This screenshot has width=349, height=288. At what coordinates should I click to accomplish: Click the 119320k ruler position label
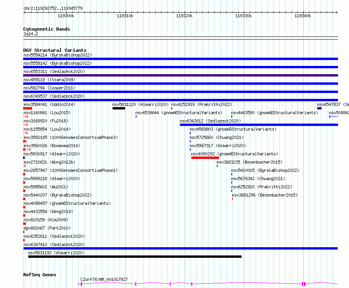(x=184, y=16)
